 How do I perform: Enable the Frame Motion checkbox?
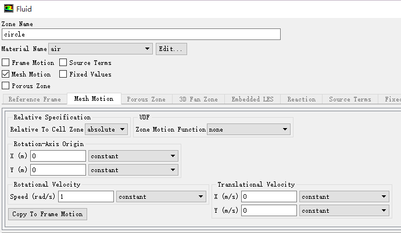[6, 63]
